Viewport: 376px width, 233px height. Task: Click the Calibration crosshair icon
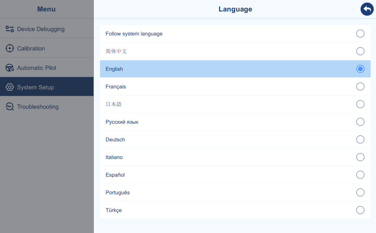click(x=10, y=48)
